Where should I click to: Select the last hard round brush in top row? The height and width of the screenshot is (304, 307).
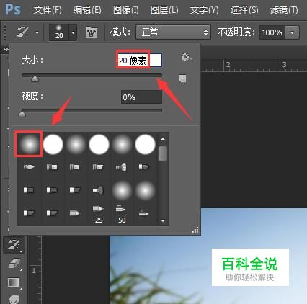click(x=145, y=144)
